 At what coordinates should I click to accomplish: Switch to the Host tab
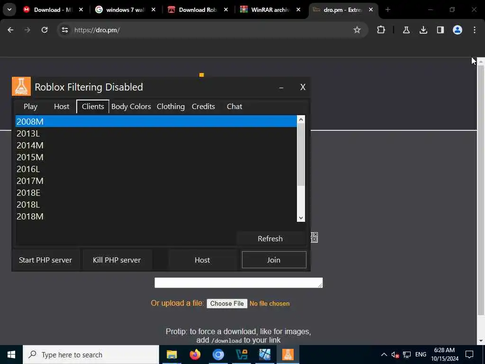pos(62,107)
